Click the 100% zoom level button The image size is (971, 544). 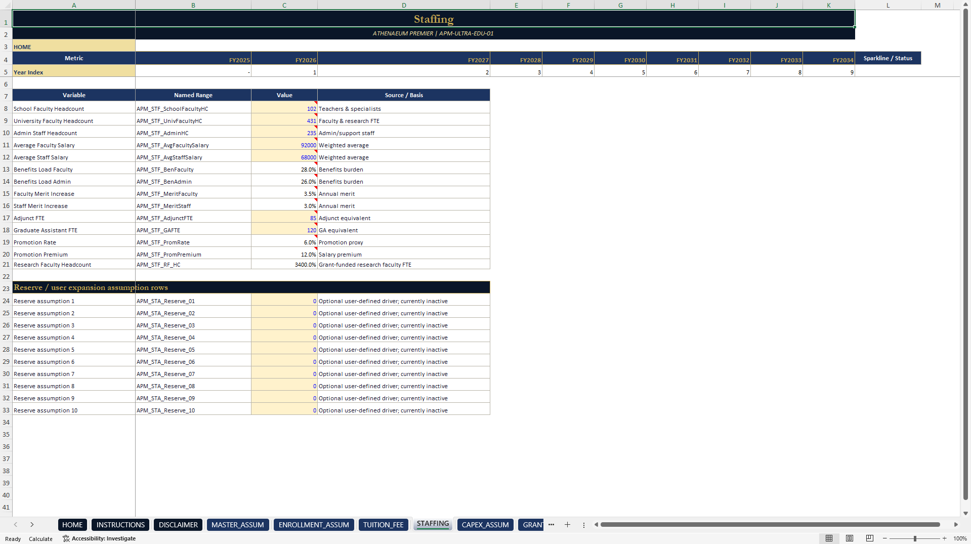(960, 538)
